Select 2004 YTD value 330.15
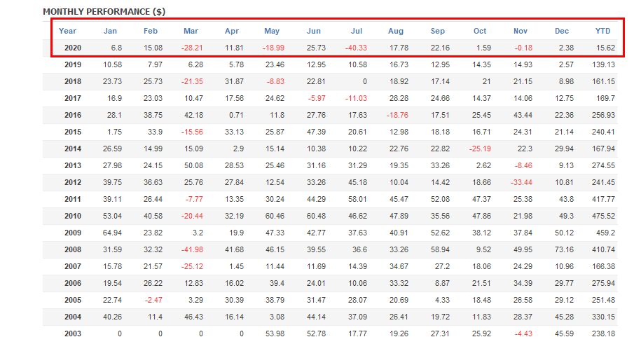Image resolution: width=634 pixels, height=344 pixels. pyautogui.click(x=604, y=317)
